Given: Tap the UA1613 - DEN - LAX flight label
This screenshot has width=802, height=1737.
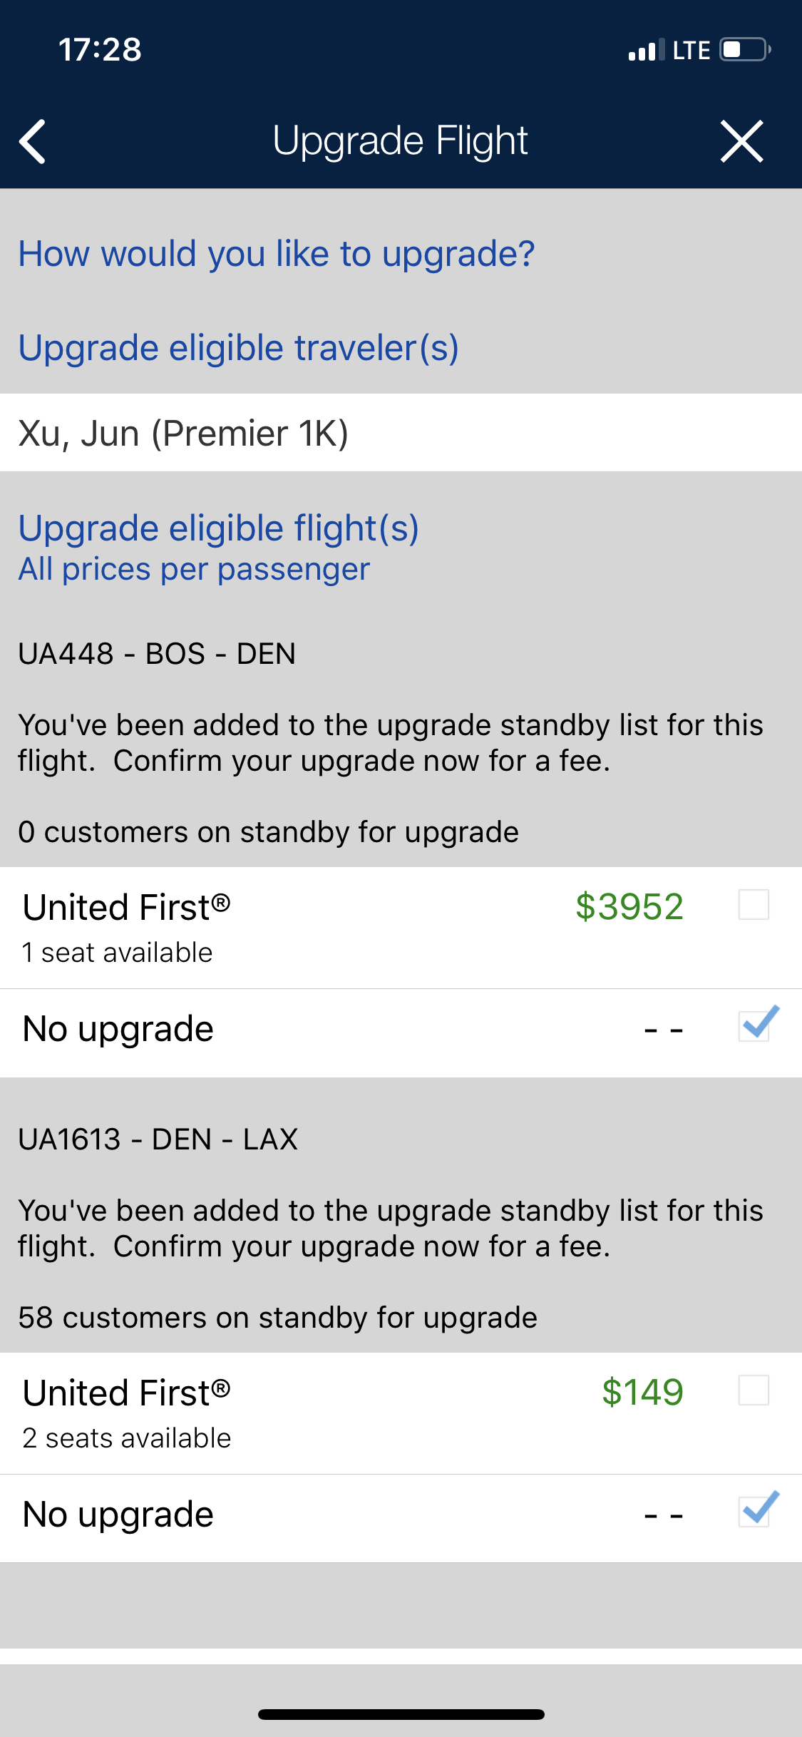Looking at the screenshot, I should tap(158, 1139).
